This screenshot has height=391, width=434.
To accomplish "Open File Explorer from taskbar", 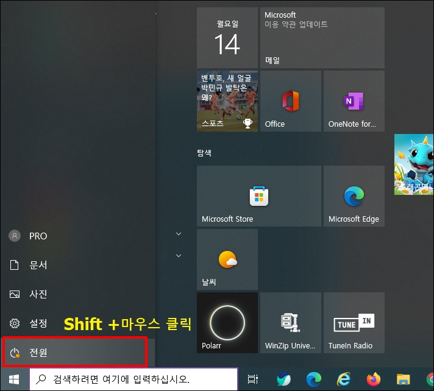I will [x=403, y=379].
